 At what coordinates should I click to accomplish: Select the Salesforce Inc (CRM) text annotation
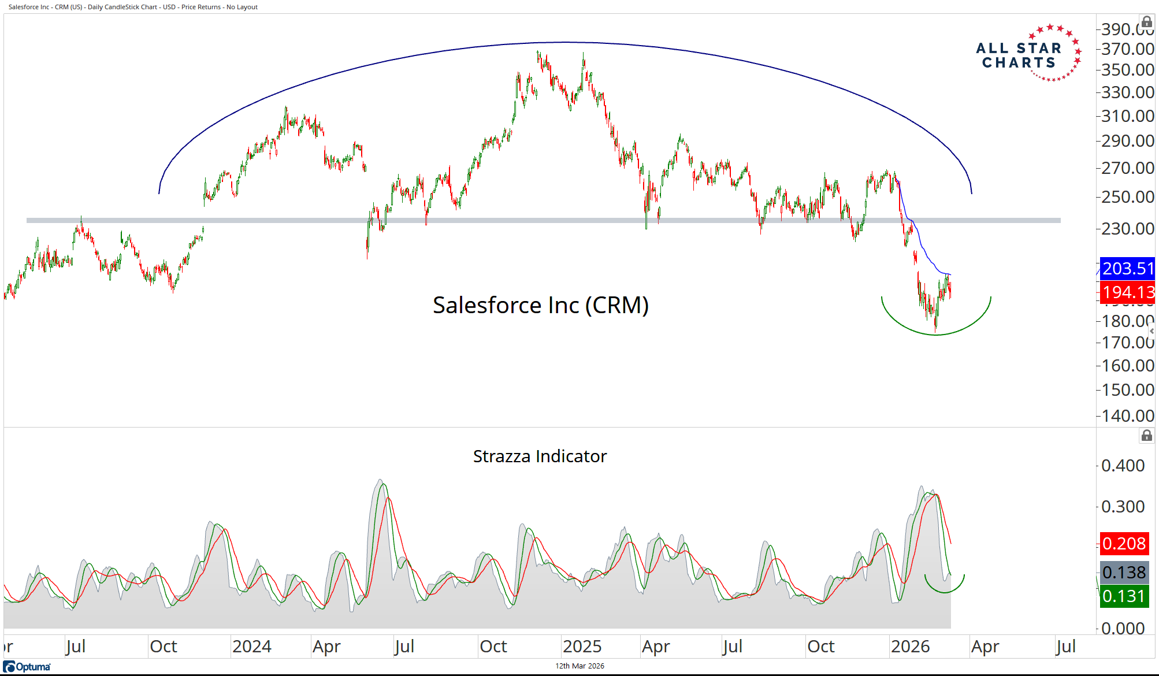pyautogui.click(x=540, y=305)
